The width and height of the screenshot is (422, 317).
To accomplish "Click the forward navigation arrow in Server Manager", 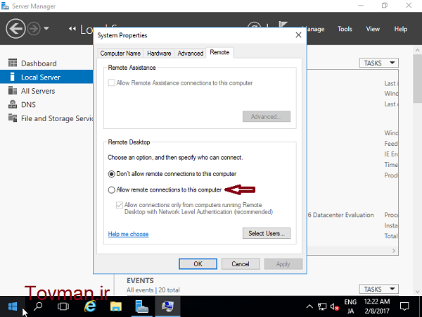I will pos(34,29).
